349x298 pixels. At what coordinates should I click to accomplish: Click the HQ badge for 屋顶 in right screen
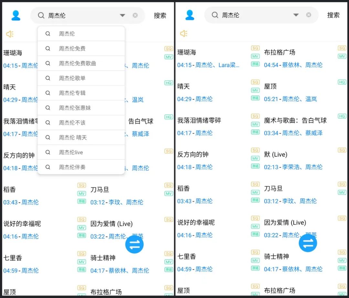click(x=342, y=82)
